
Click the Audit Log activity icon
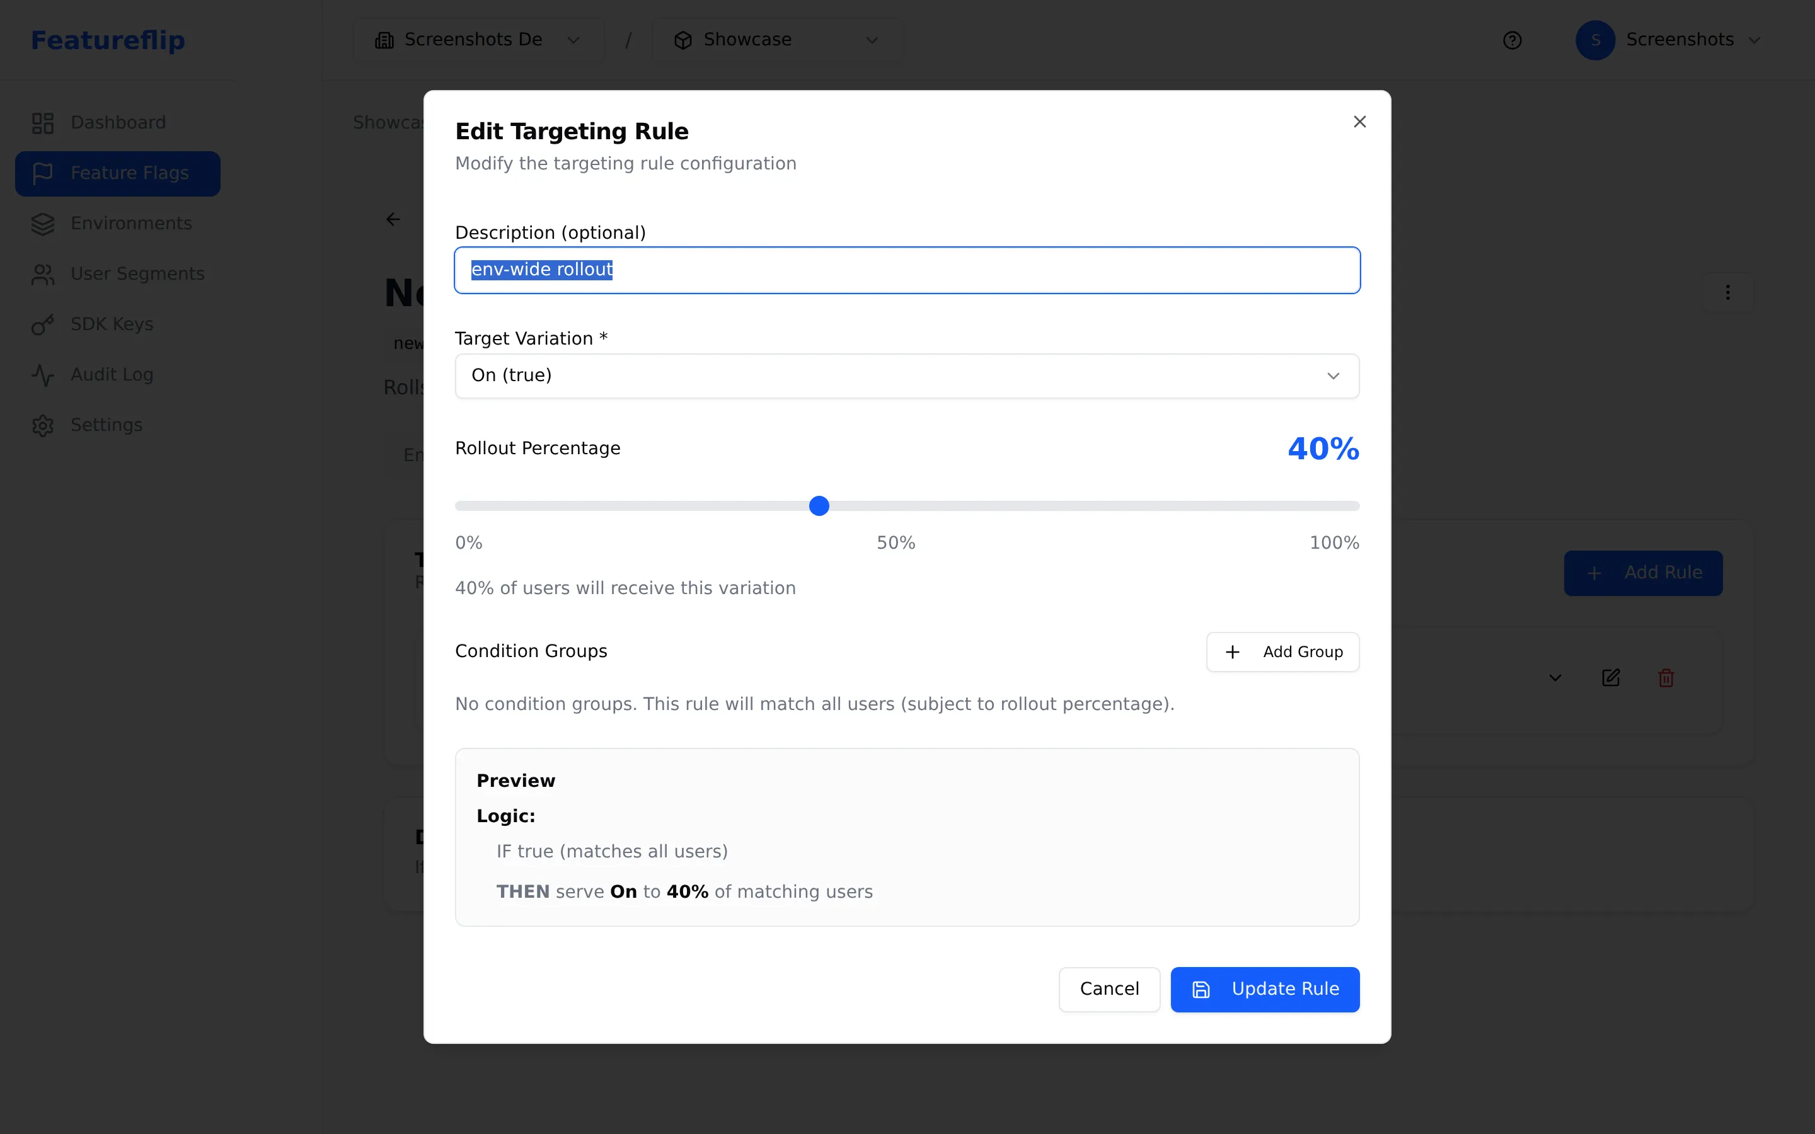(43, 375)
